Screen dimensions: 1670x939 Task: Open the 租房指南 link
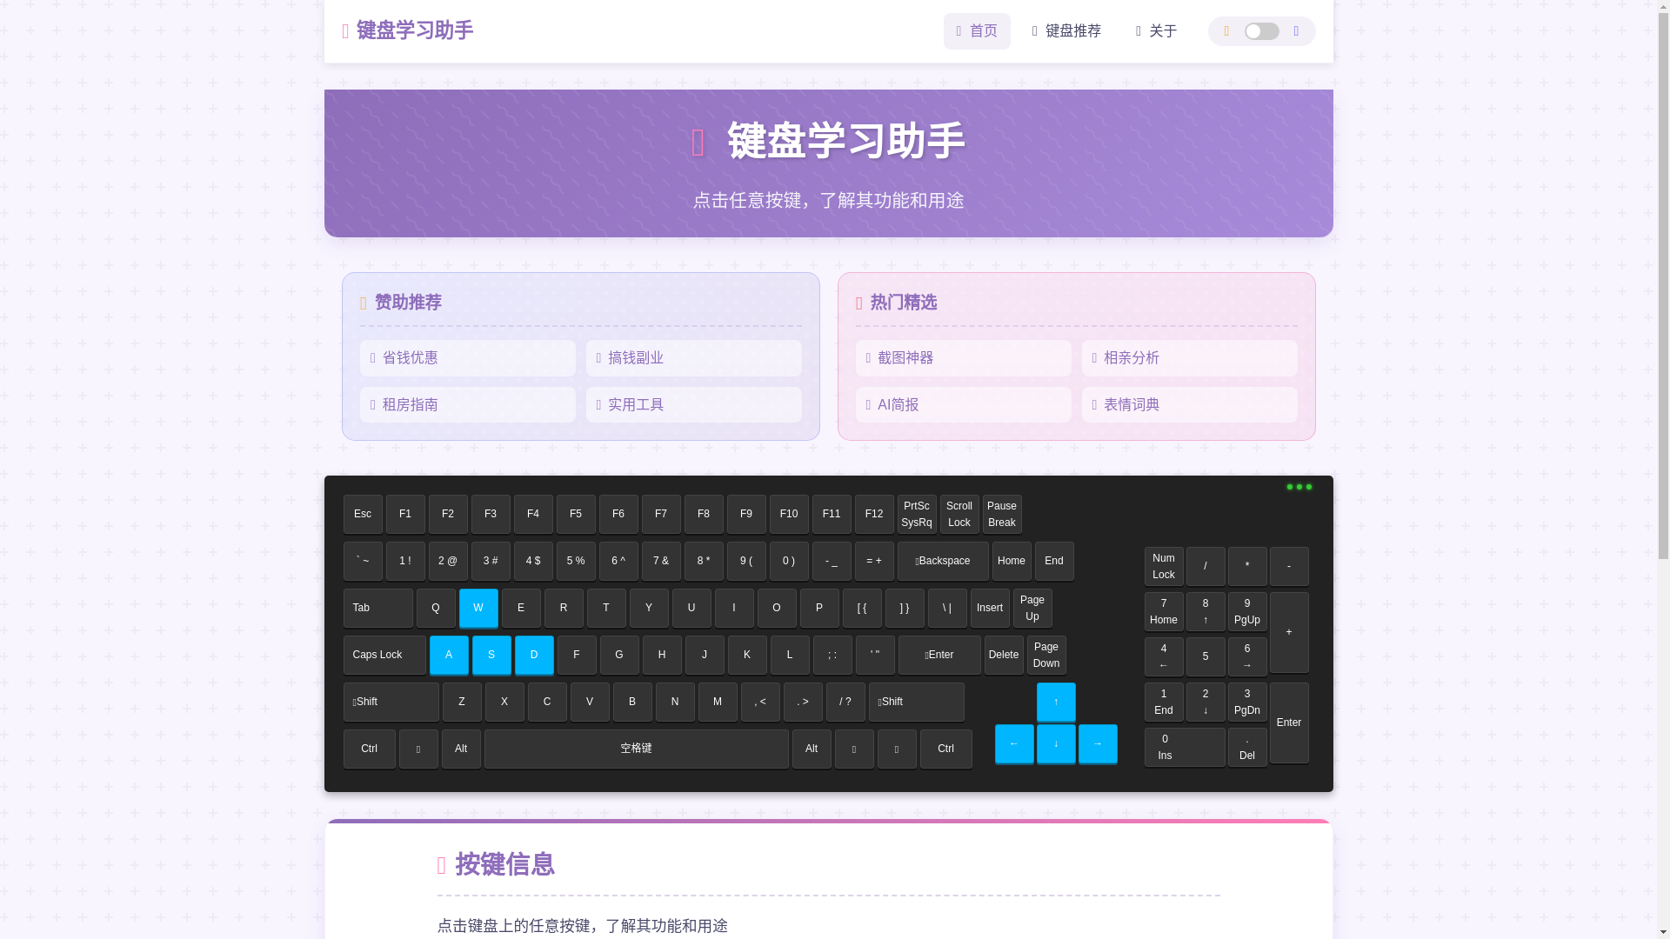click(468, 405)
